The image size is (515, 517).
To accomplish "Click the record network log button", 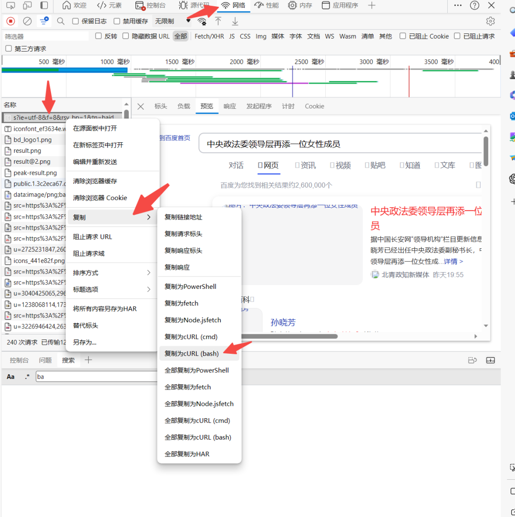I will (x=10, y=21).
